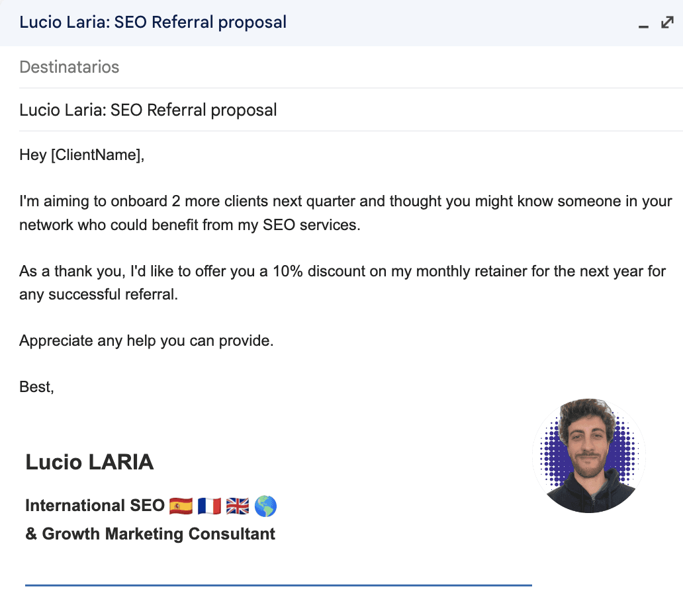Focus the Destinatarios recipients field
Screen dimensions: 683x599
(265, 67)
